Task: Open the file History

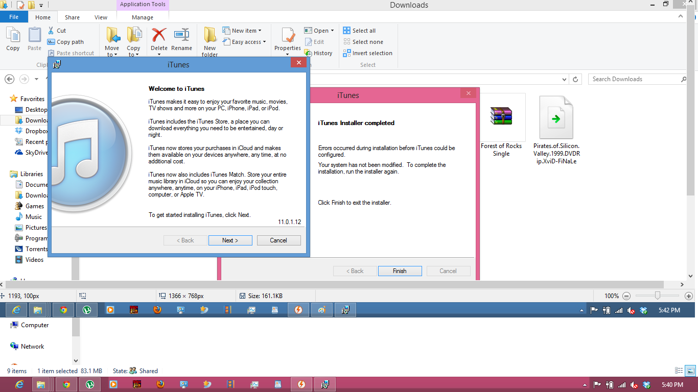Action: (x=318, y=53)
